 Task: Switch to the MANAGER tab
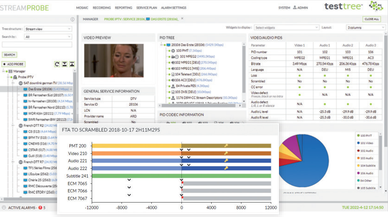[x=91, y=19]
